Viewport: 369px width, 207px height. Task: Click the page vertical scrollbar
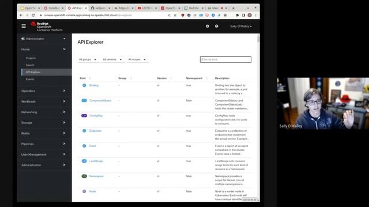258,39
